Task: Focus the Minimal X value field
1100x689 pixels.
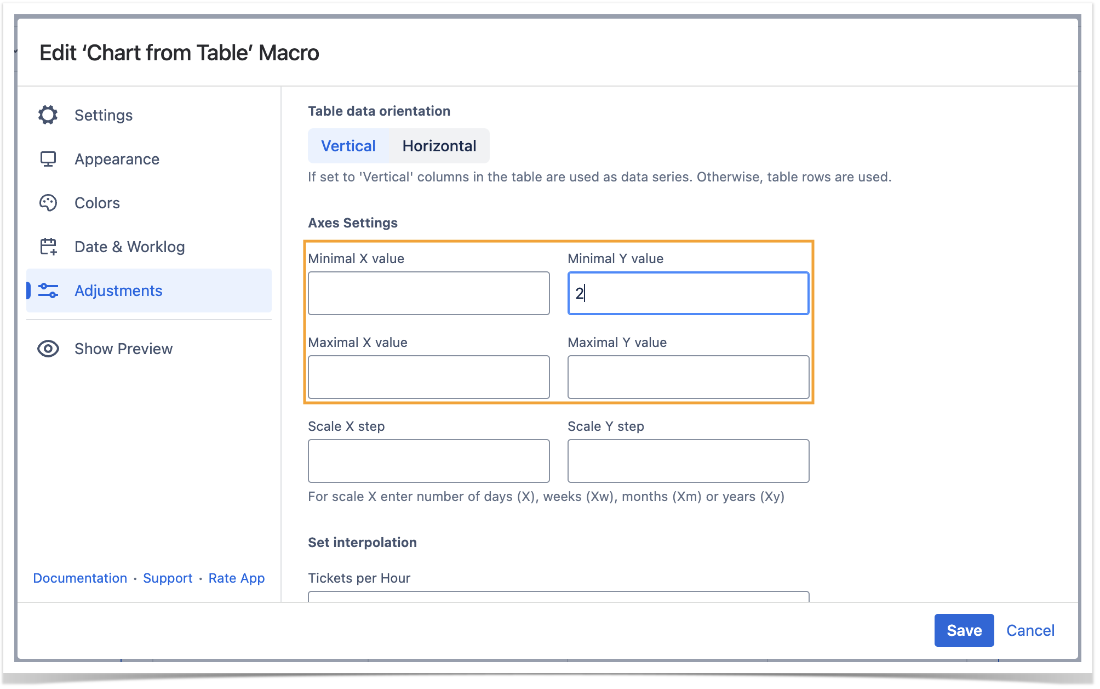Action: coord(428,293)
